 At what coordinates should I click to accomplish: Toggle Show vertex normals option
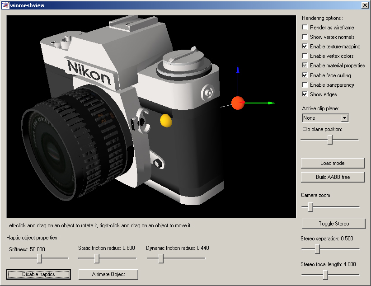(x=305, y=37)
